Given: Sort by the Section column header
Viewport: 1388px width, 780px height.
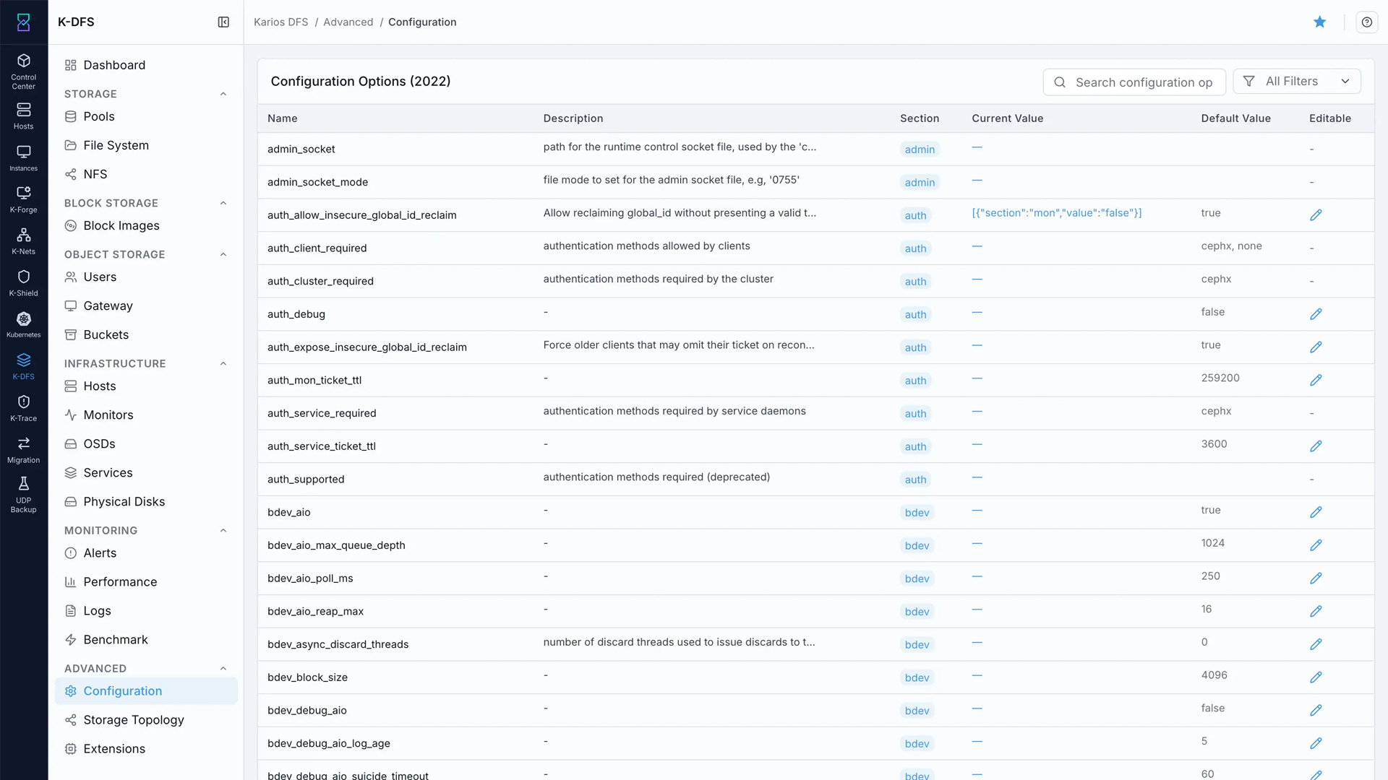Looking at the screenshot, I should (919, 118).
